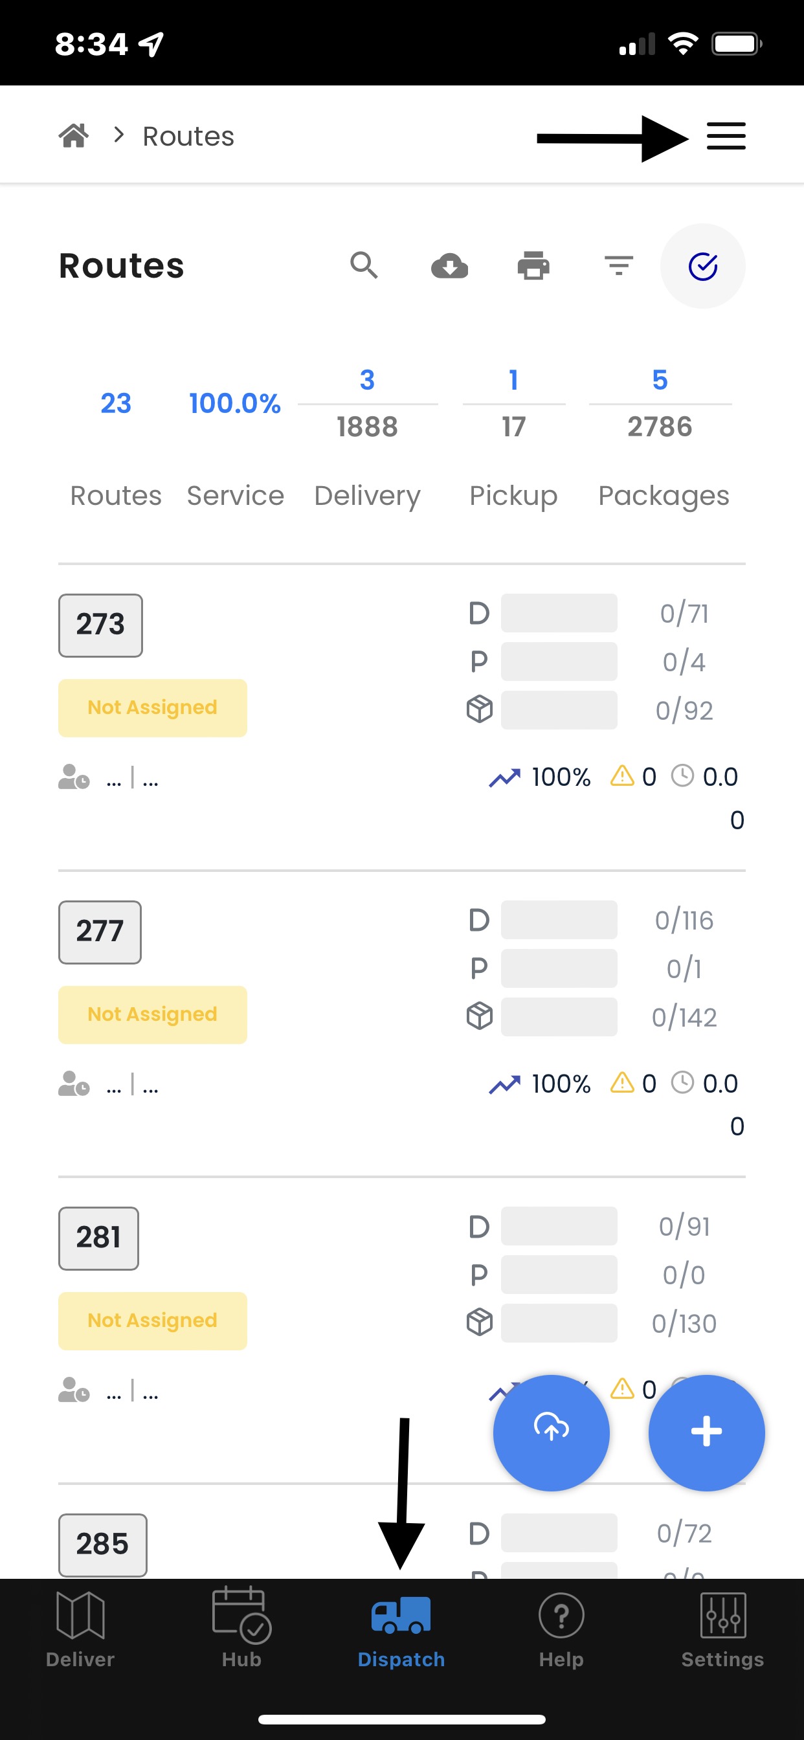The width and height of the screenshot is (804, 1740).
Task: Click Not Assigned on route 273
Action: [153, 708]
